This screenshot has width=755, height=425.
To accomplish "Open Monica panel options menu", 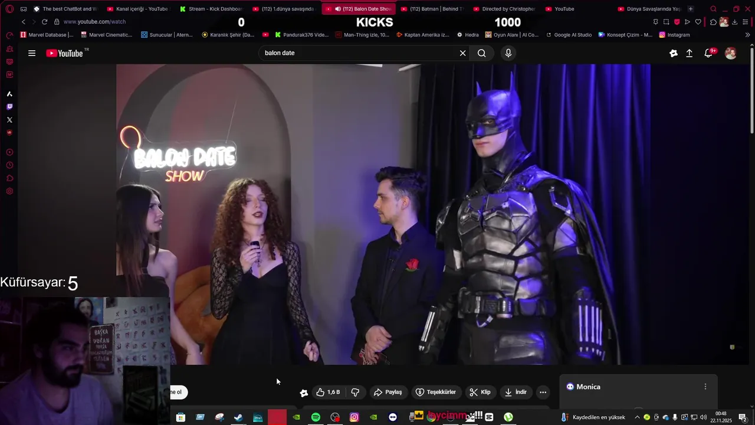I will [x=705, y=387].
